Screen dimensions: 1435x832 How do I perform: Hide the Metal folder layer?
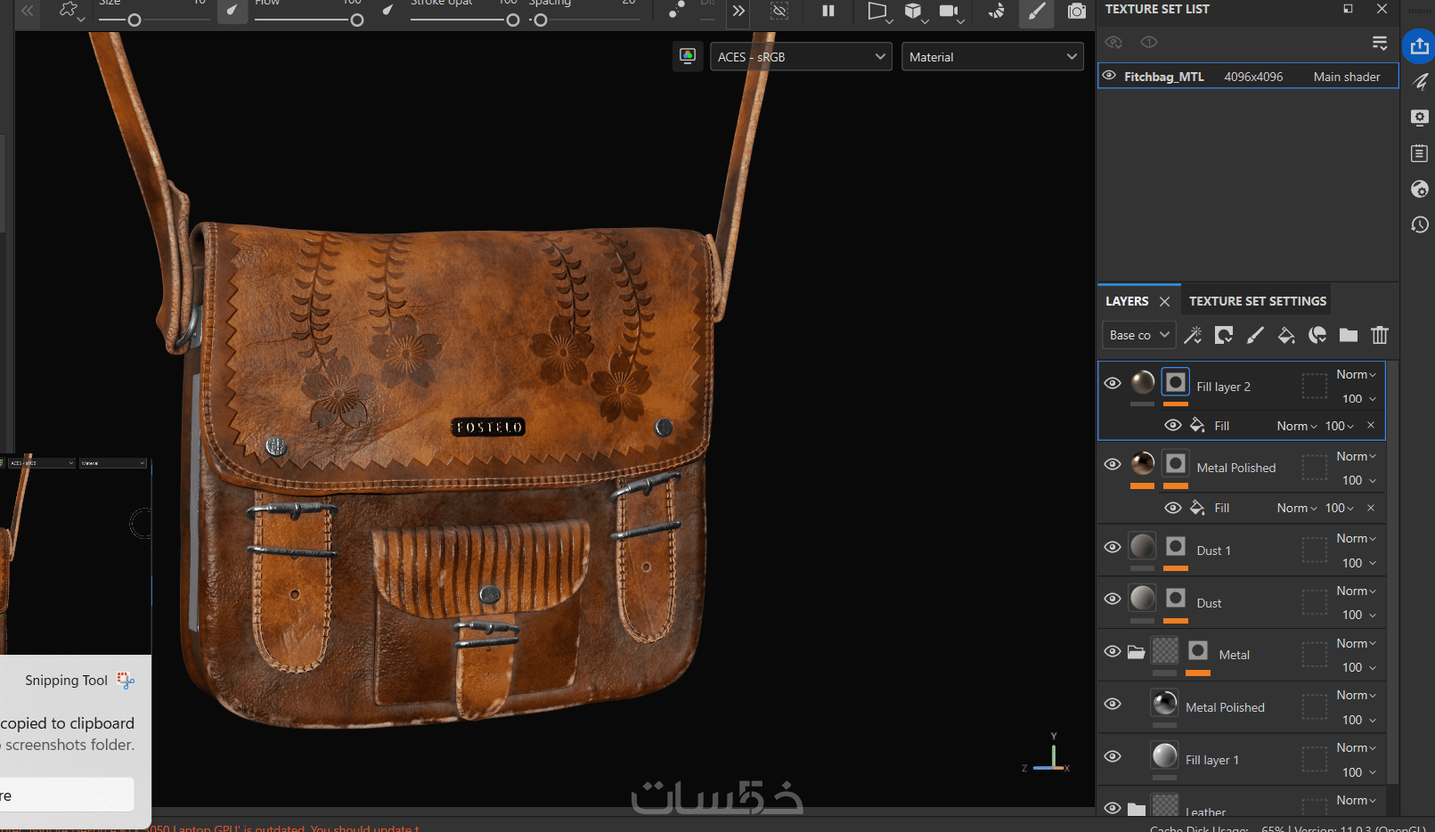point(1113,651)
